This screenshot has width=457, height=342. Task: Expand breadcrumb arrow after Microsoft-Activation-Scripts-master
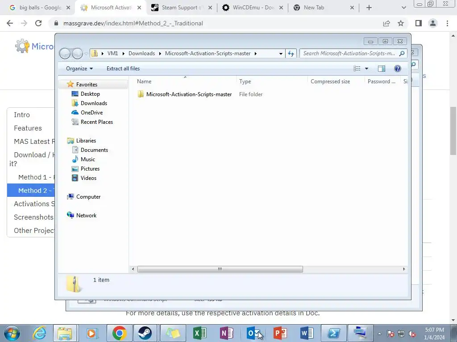pyautogui.click(x=256, y=53)
